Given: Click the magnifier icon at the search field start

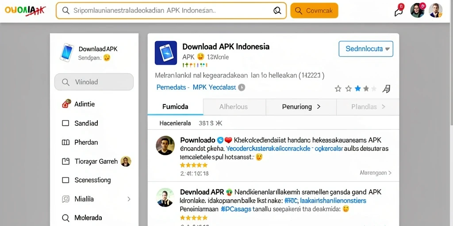Looking at the screenshot, I should coord(66,11).
